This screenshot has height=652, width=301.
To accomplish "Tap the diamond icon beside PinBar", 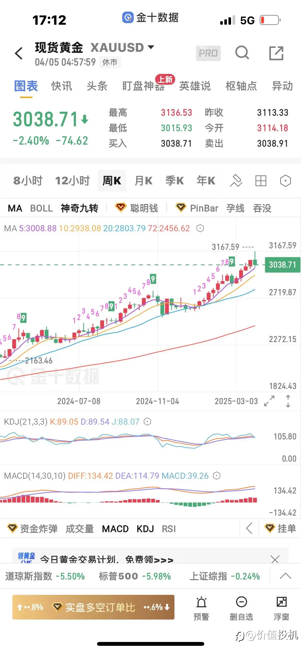I will pyautogui.click(x=181, y=208).
